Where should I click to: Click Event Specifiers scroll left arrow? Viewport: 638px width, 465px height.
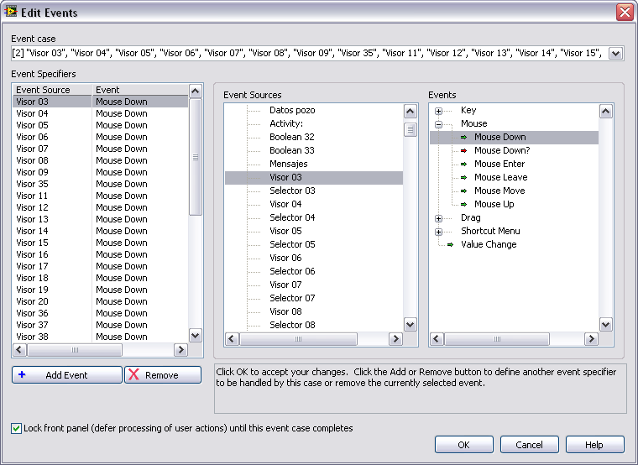19,350
